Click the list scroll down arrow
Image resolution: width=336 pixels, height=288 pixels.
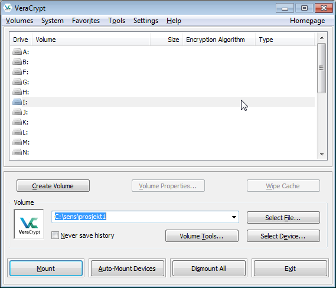pos(322,154)
